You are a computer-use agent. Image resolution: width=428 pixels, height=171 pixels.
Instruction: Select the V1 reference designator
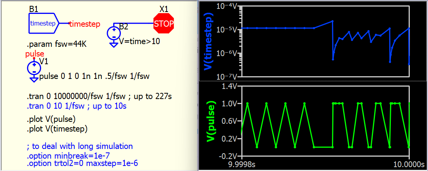(x=44, y=62)
